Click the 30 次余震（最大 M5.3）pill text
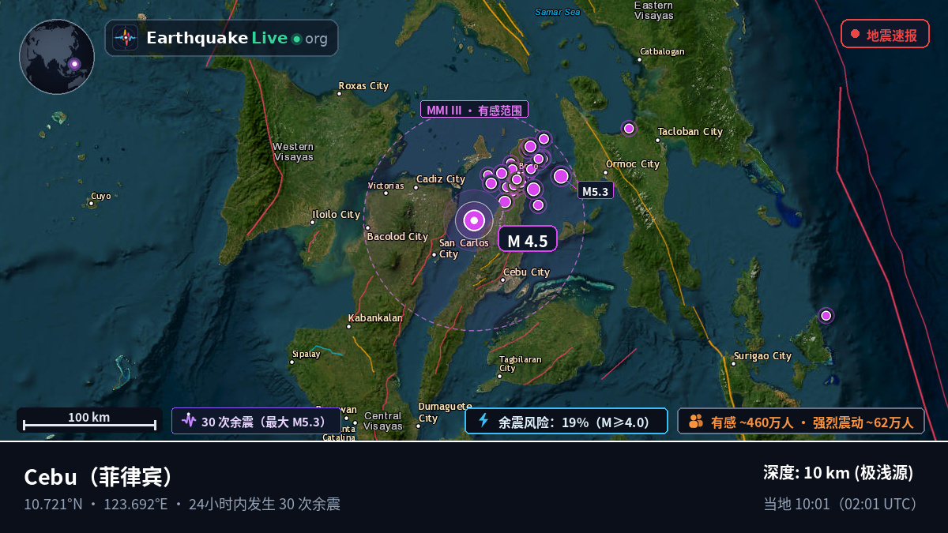 264,422
